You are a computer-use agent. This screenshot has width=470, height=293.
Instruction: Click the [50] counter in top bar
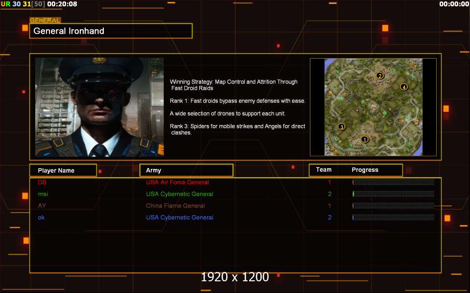tap(38, 4)
